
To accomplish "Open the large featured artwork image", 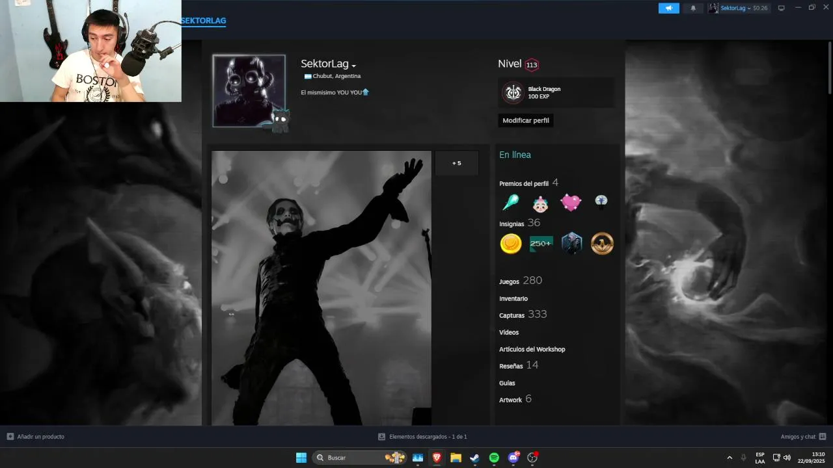I will click(x=321, y=288).
